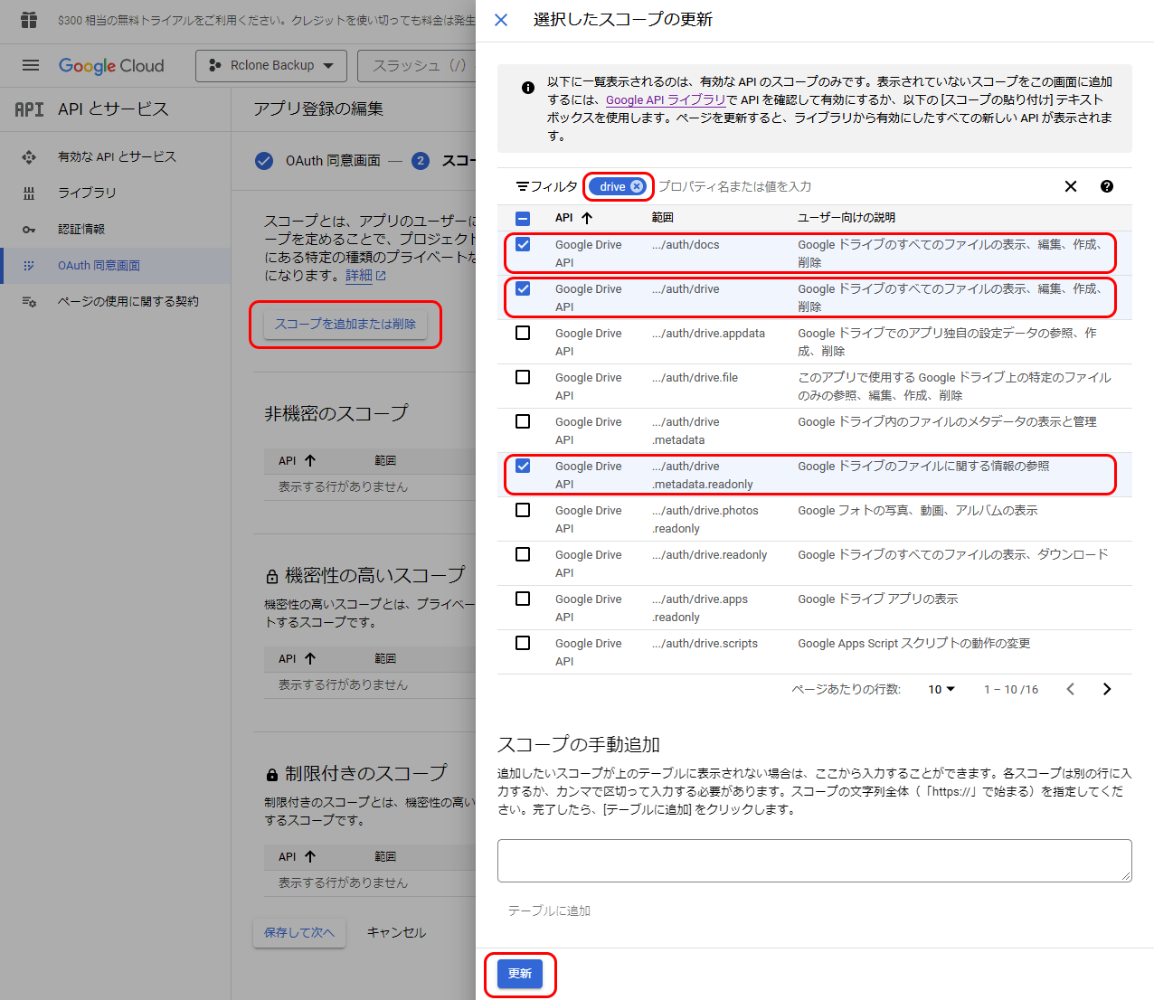
Task: Uncheck the drive.metadata.readonly scope checkbox
Action: point(523,466)
